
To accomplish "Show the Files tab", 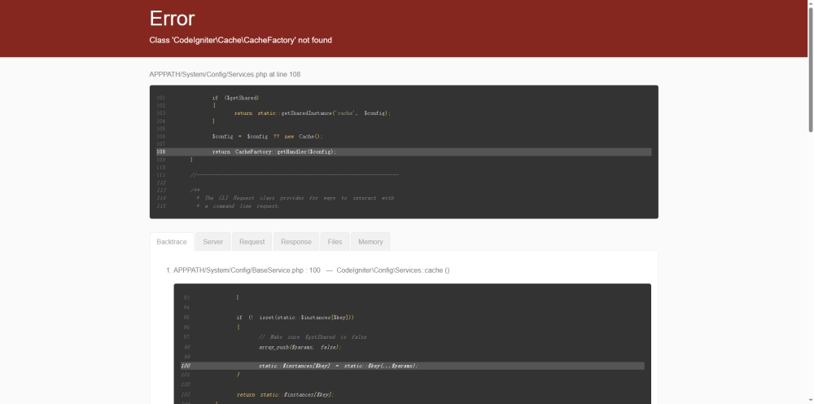I will pyautogui.click(x=335, y=241).
